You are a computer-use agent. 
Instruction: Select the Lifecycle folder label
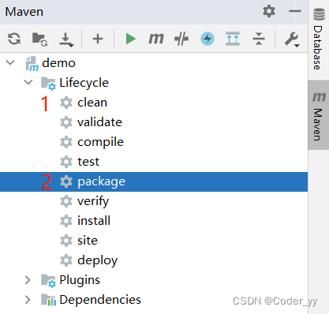84,83
